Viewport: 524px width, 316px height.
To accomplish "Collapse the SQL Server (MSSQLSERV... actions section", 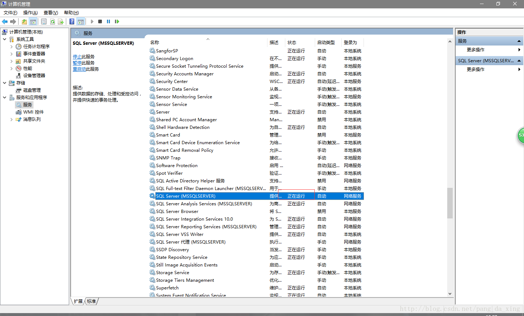I will (519, 61).
